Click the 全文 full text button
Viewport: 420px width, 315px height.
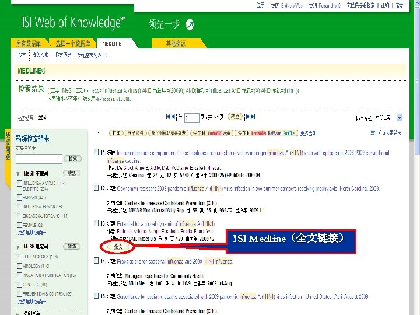pos(118,247)
